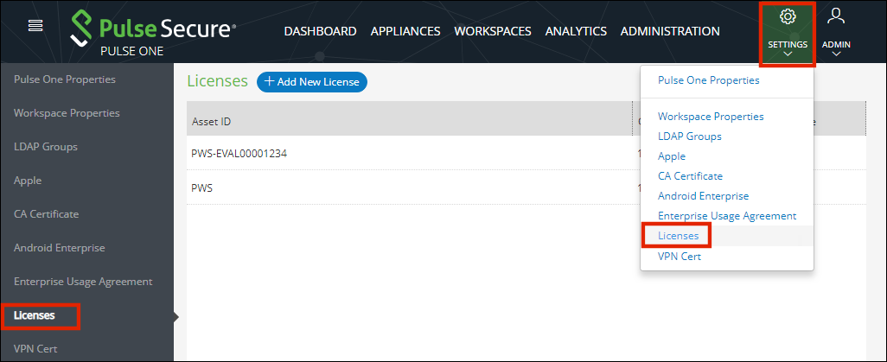
Task: Select CA Certificate in sidebar
Action: pos(47,213)
